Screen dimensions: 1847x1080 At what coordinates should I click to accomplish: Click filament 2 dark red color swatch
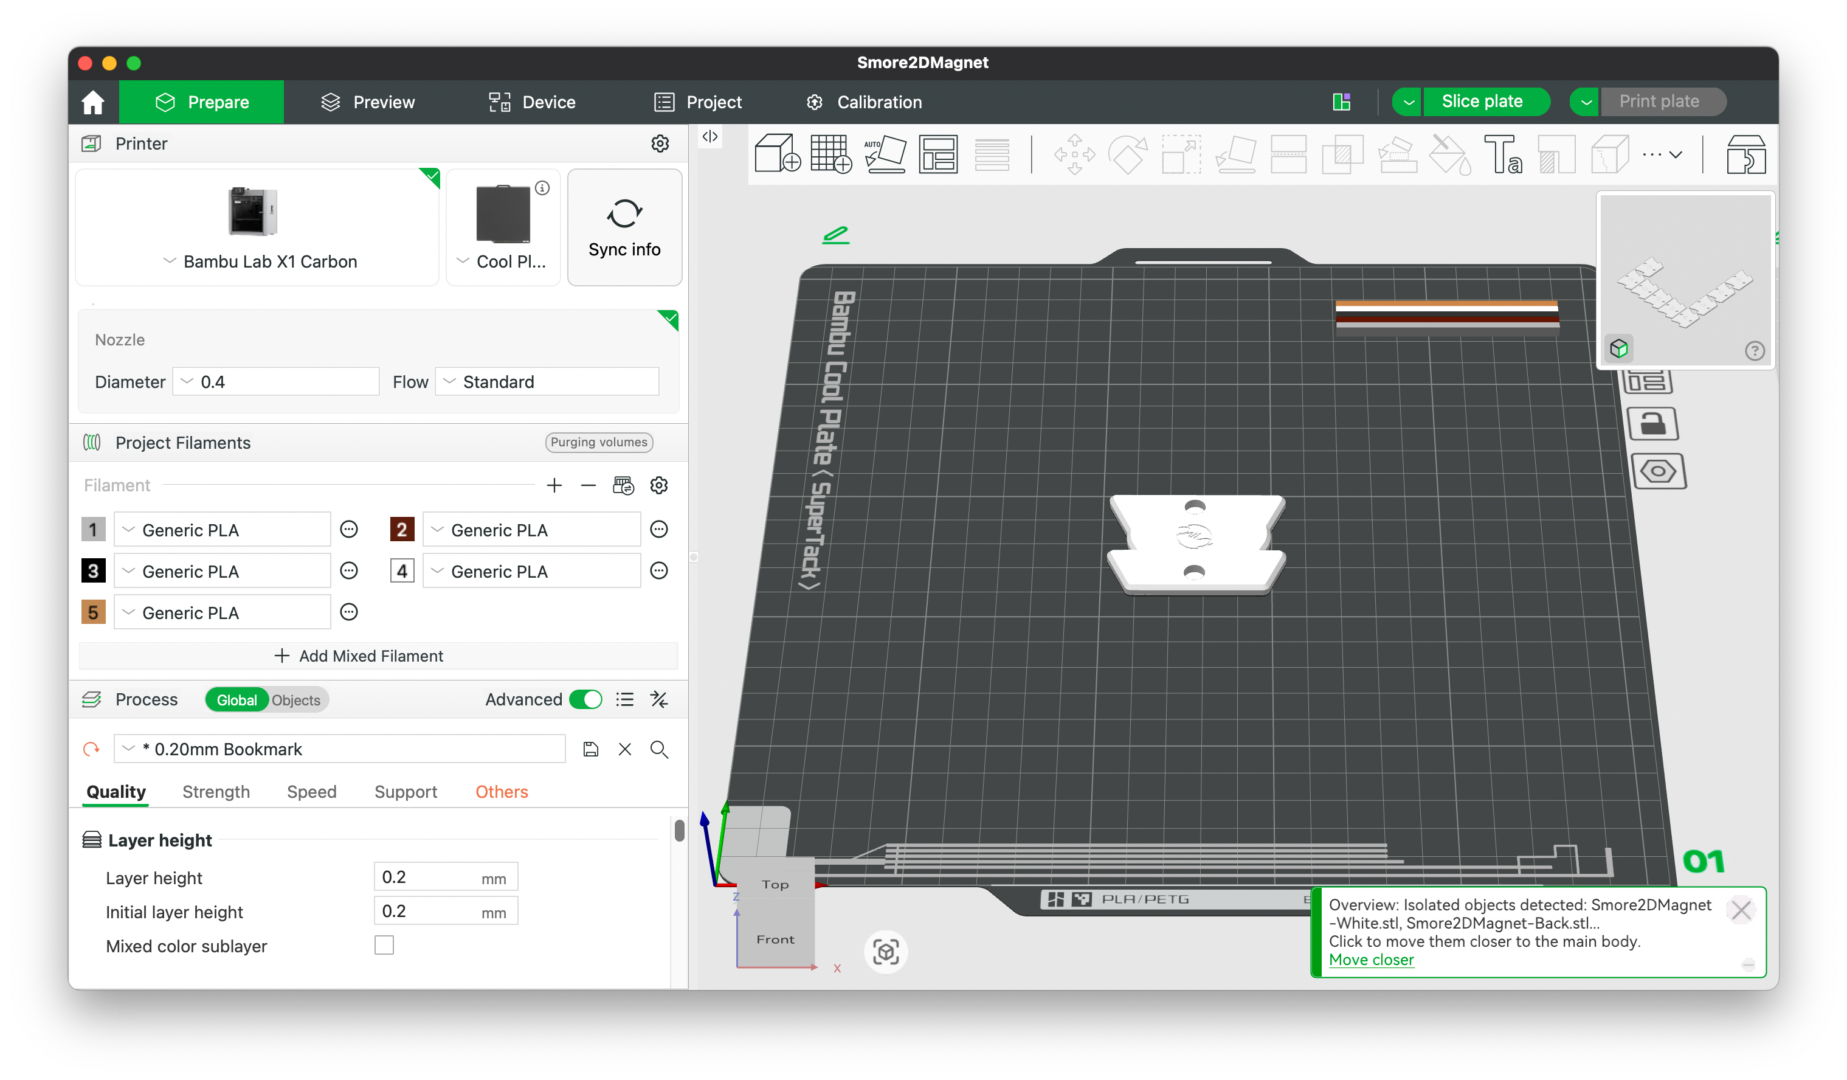click(x=402, y=530)
